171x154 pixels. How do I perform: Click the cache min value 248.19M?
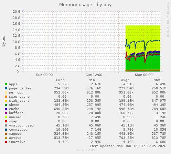94,109
